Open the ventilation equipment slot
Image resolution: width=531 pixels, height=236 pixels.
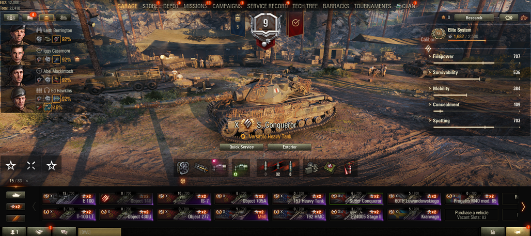coord(182,168)
